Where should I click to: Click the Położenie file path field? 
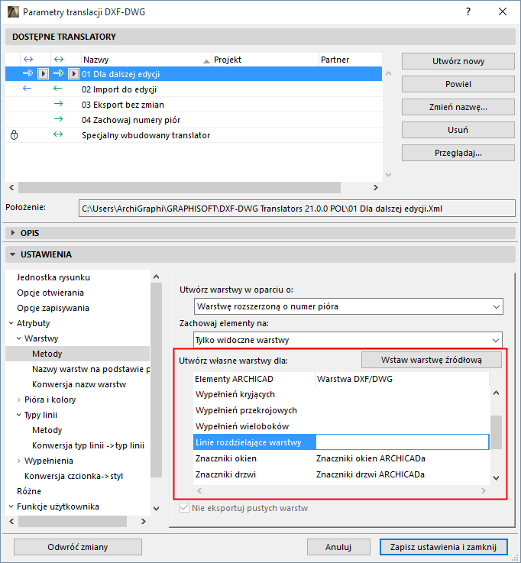coord(297,209)
